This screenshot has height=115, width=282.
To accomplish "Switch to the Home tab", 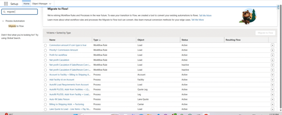I will click(26, 4).
